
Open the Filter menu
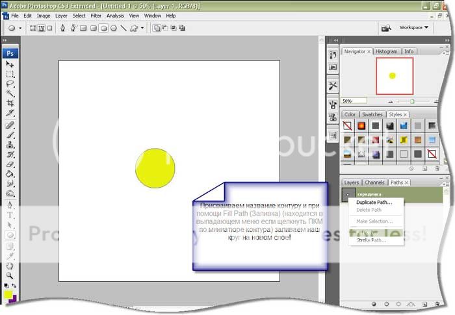96,15
